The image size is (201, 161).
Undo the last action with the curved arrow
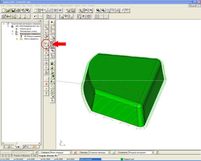click(x=36, y=16)
